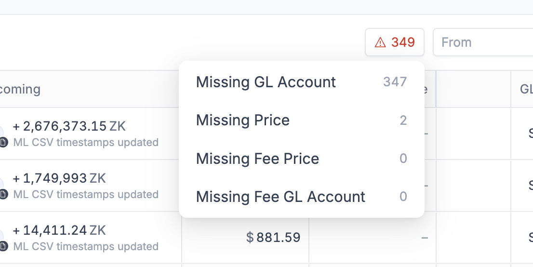533x267 pixels.
Task: Focus the From date input field
Action: 482,42
